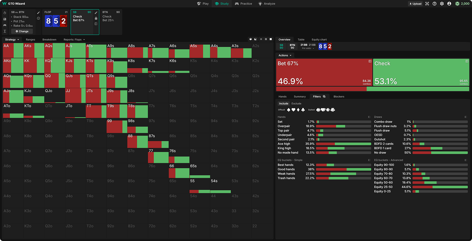This screenshot has height=241, width=472.
Task: Filter by offsuit spade icon
Action: coord(289,110)
